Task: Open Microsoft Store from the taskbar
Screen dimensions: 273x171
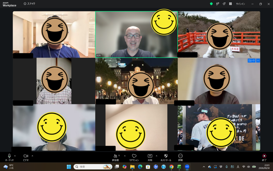Action: click(x=148, y=167)
